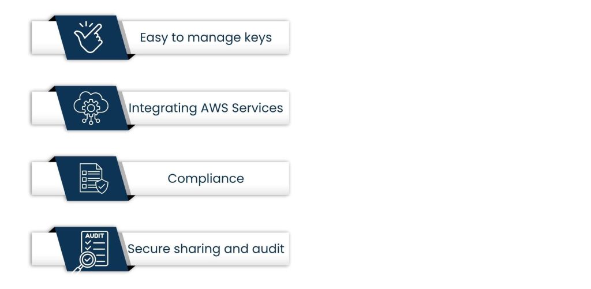Click the word "Secure" in the bottom banner
The height and width of the screenshot is (289, 591).
coord(145,249)
